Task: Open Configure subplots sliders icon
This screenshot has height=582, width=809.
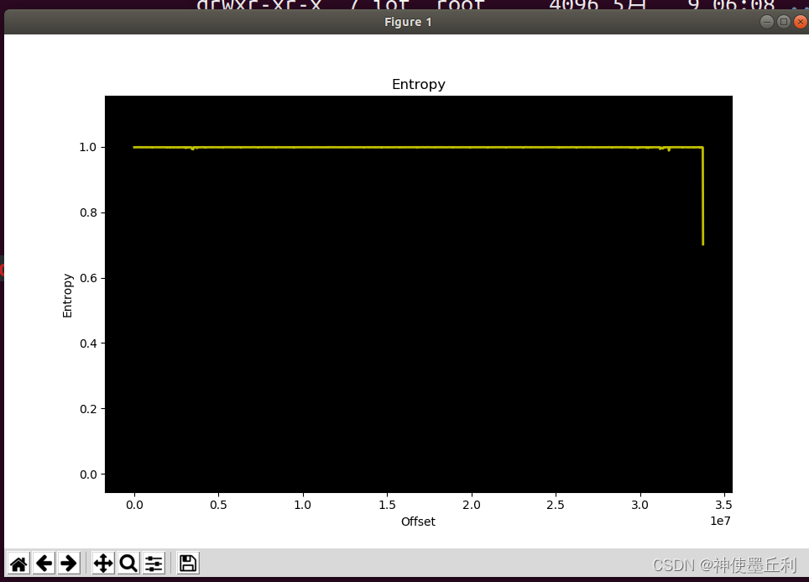Action: (154, 563)
